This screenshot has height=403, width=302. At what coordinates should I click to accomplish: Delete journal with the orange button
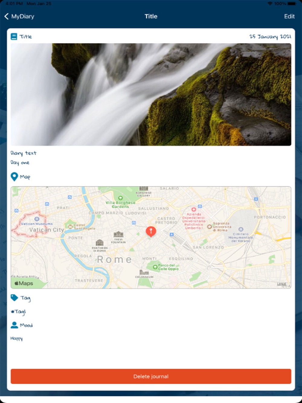click(151, 376)
